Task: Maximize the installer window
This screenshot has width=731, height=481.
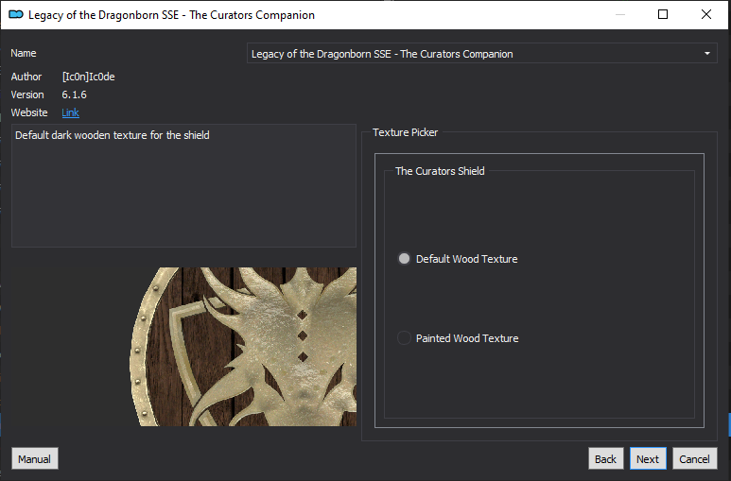Action: pyautogui.click(x=663, y=14)
